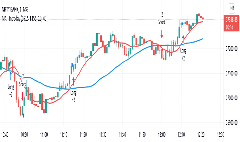Click the blue Long arrow near 11:15
Viewport: 240px width, 142px height.
(x=73, y=81)
